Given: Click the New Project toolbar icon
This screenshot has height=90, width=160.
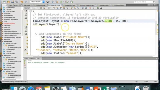Looking at the screenshot, I should point(8,2).
